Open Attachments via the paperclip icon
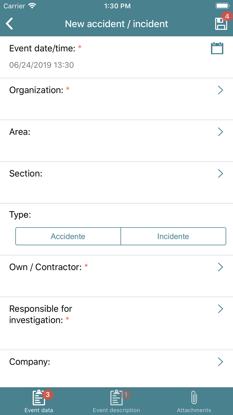Viewport: 233px width, 415px height. pos(194,397)
